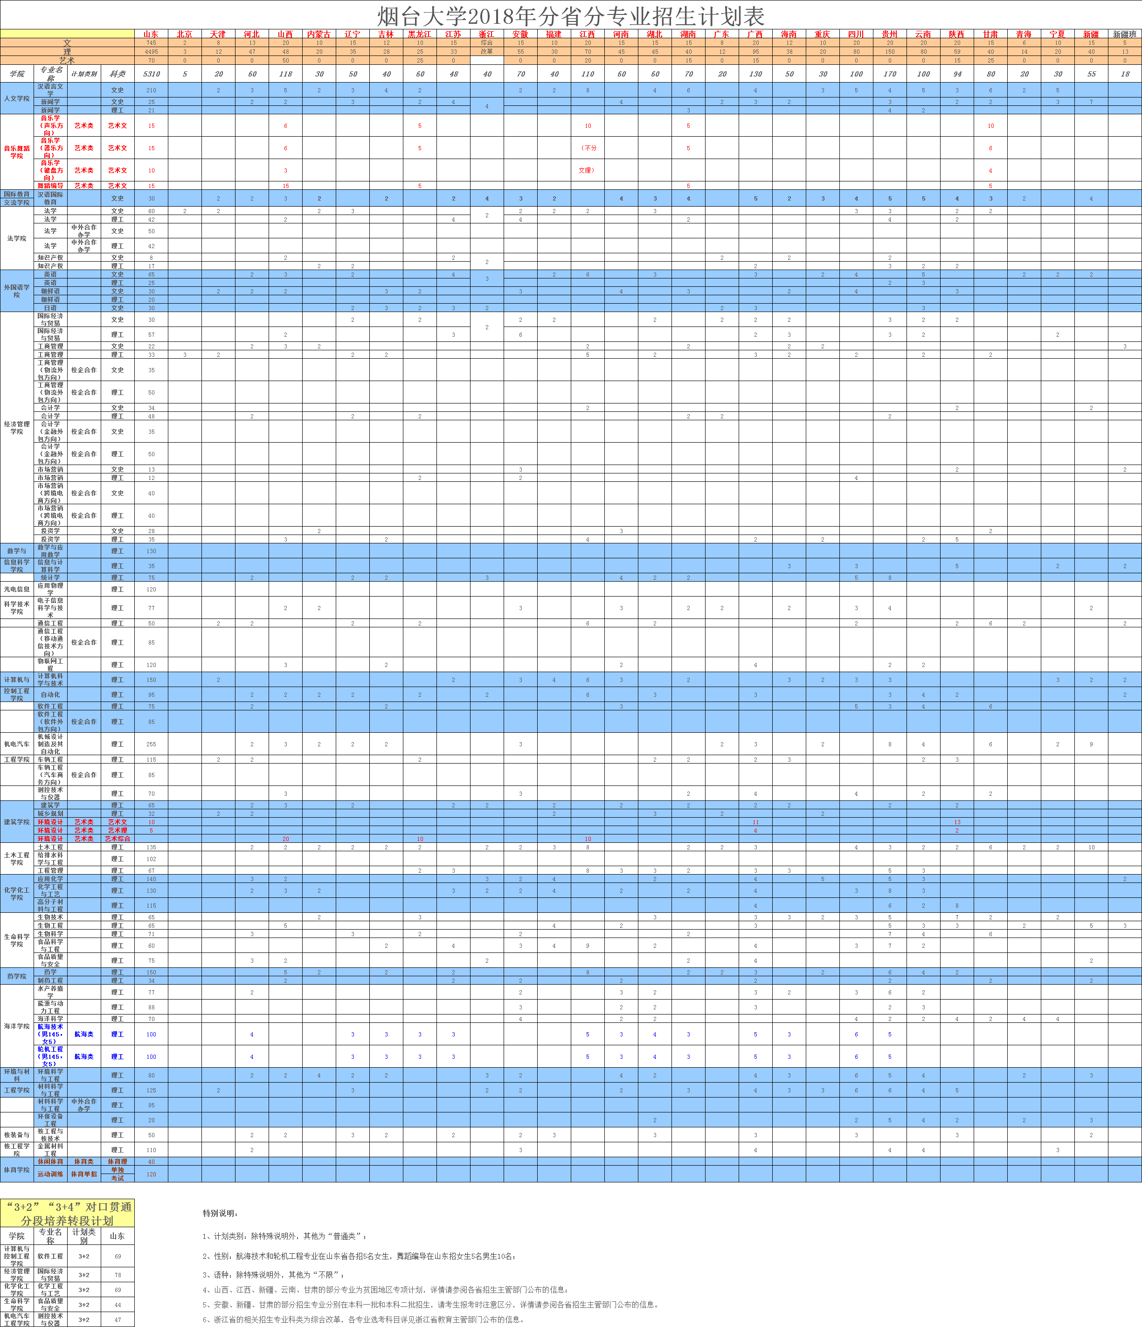Click the 日语 major cell

tap(50, 307)
